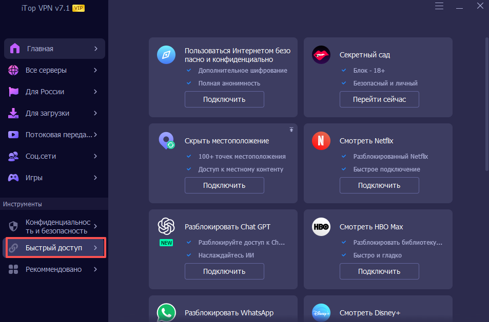Expand the Для России chevron
The height and width of the screenshot is (322, 489).
[x=95, y=92]
